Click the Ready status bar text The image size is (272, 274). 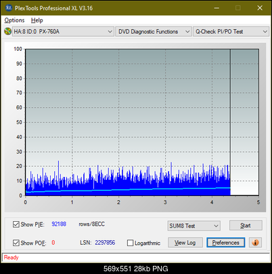pos(12,257)
